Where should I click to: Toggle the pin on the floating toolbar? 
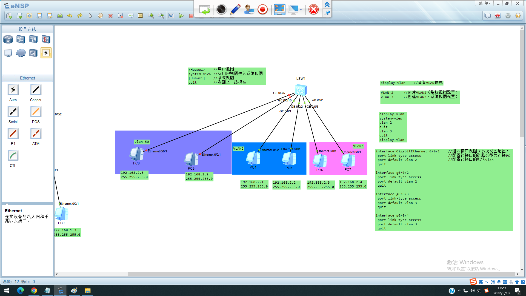point(327,13)
